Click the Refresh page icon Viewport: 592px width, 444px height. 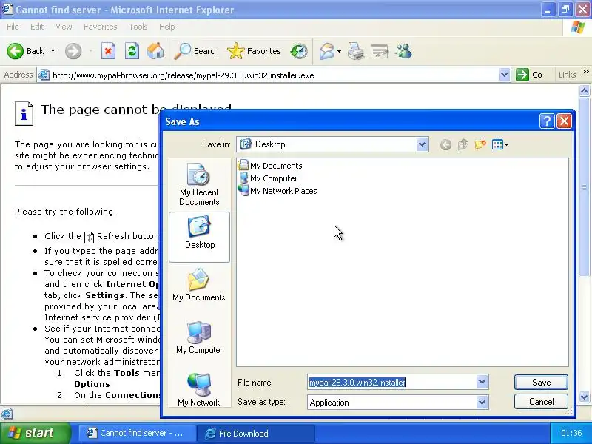point(132,51)
